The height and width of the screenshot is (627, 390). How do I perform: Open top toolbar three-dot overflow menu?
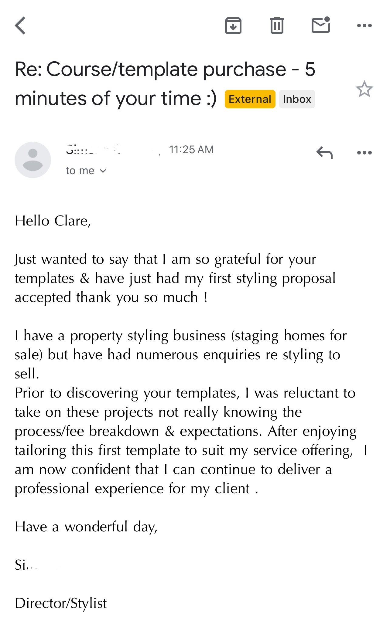[364, 25]
